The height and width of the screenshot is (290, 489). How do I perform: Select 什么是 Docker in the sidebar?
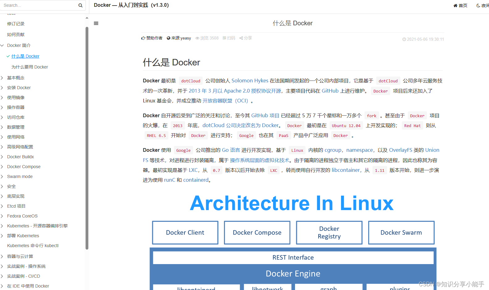click(25, 56)
